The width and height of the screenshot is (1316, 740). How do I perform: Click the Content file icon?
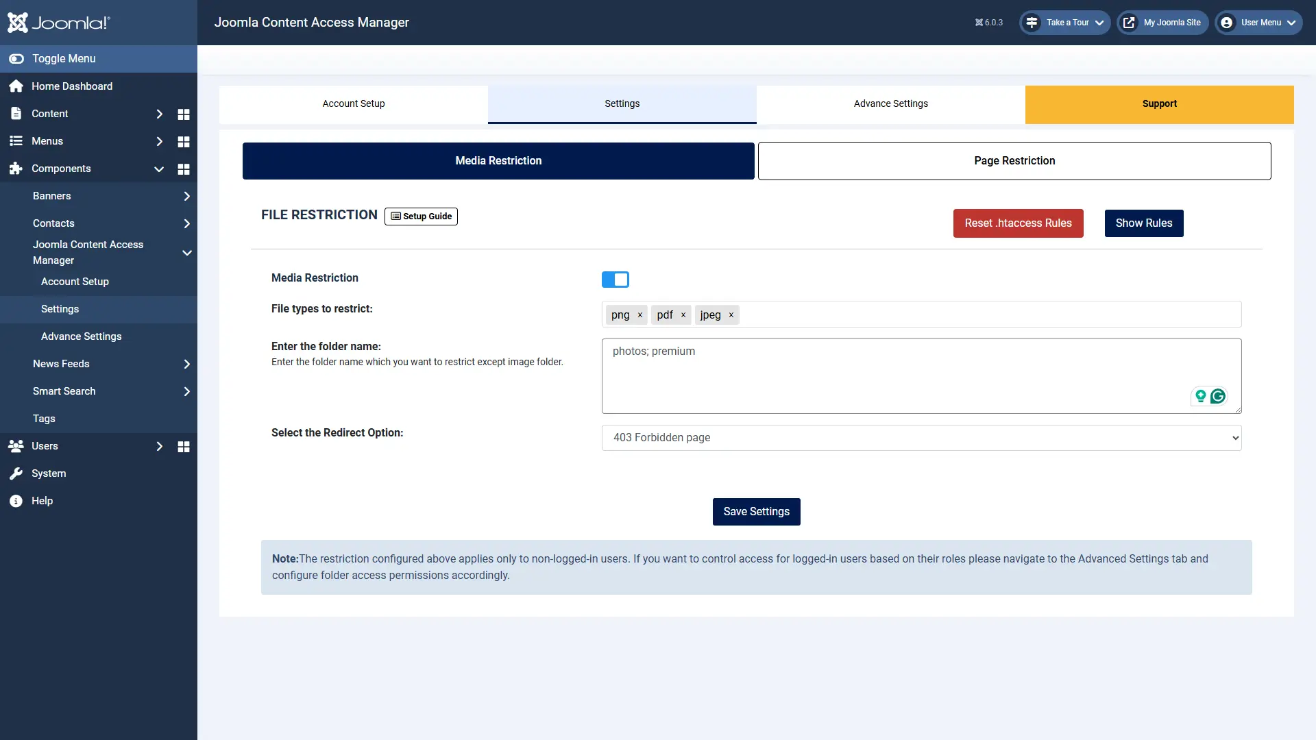click(x=16, y=114)
